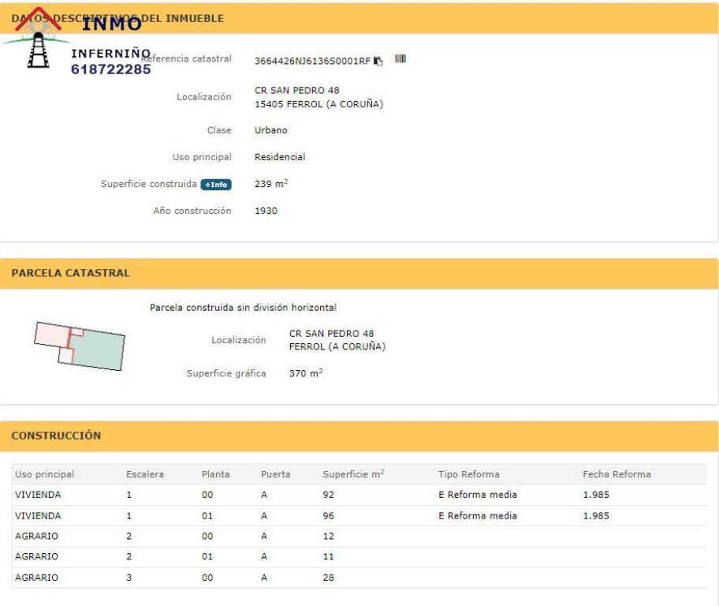Select the VIVIENDA row with surface 92
Image resolution: width=719 pixels, height=606 pixels.
click(x=359, y=495)
